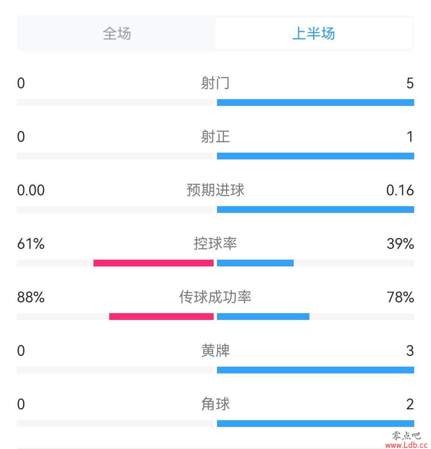
Task: Click the 传球成功率 stat label
Action: (x=215, y=297)
